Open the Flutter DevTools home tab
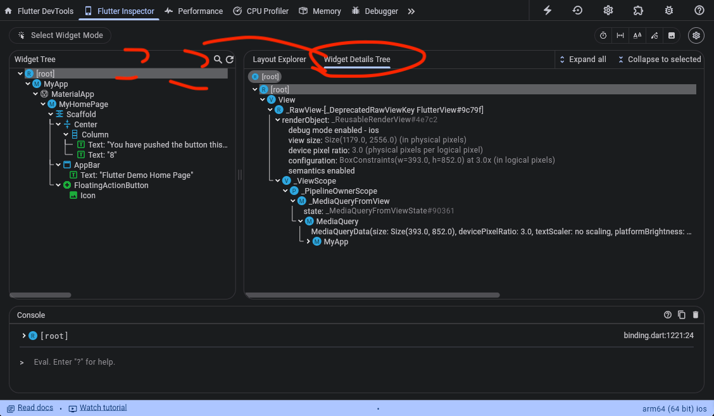This screenshot has height=416, width=714. tap(39, 11)
